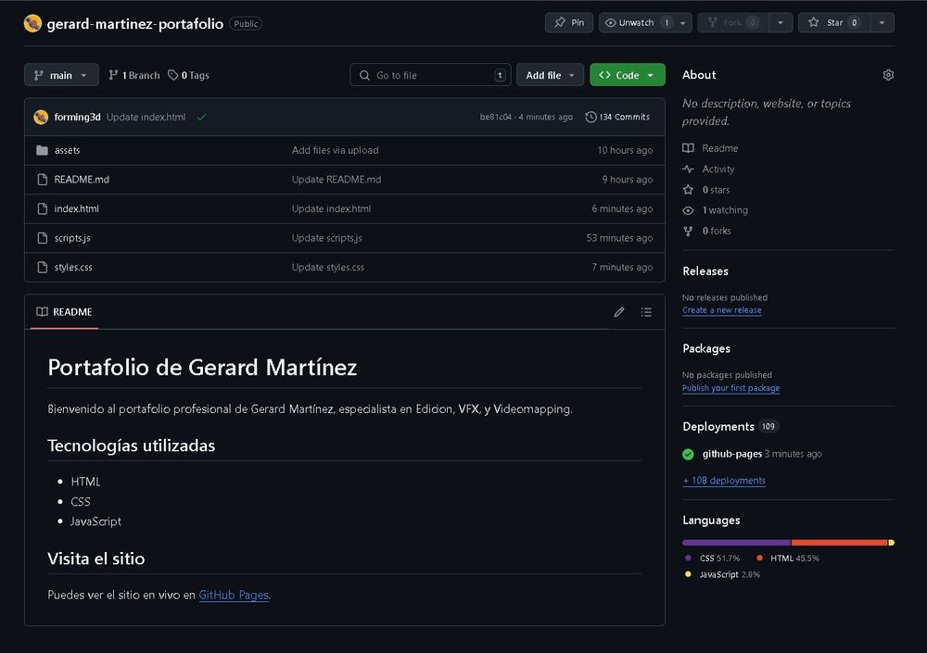The width and height of the screenshot is (927, 653).
Task: Click the file icon beside README.md
Action: click(x=42, y=179)
